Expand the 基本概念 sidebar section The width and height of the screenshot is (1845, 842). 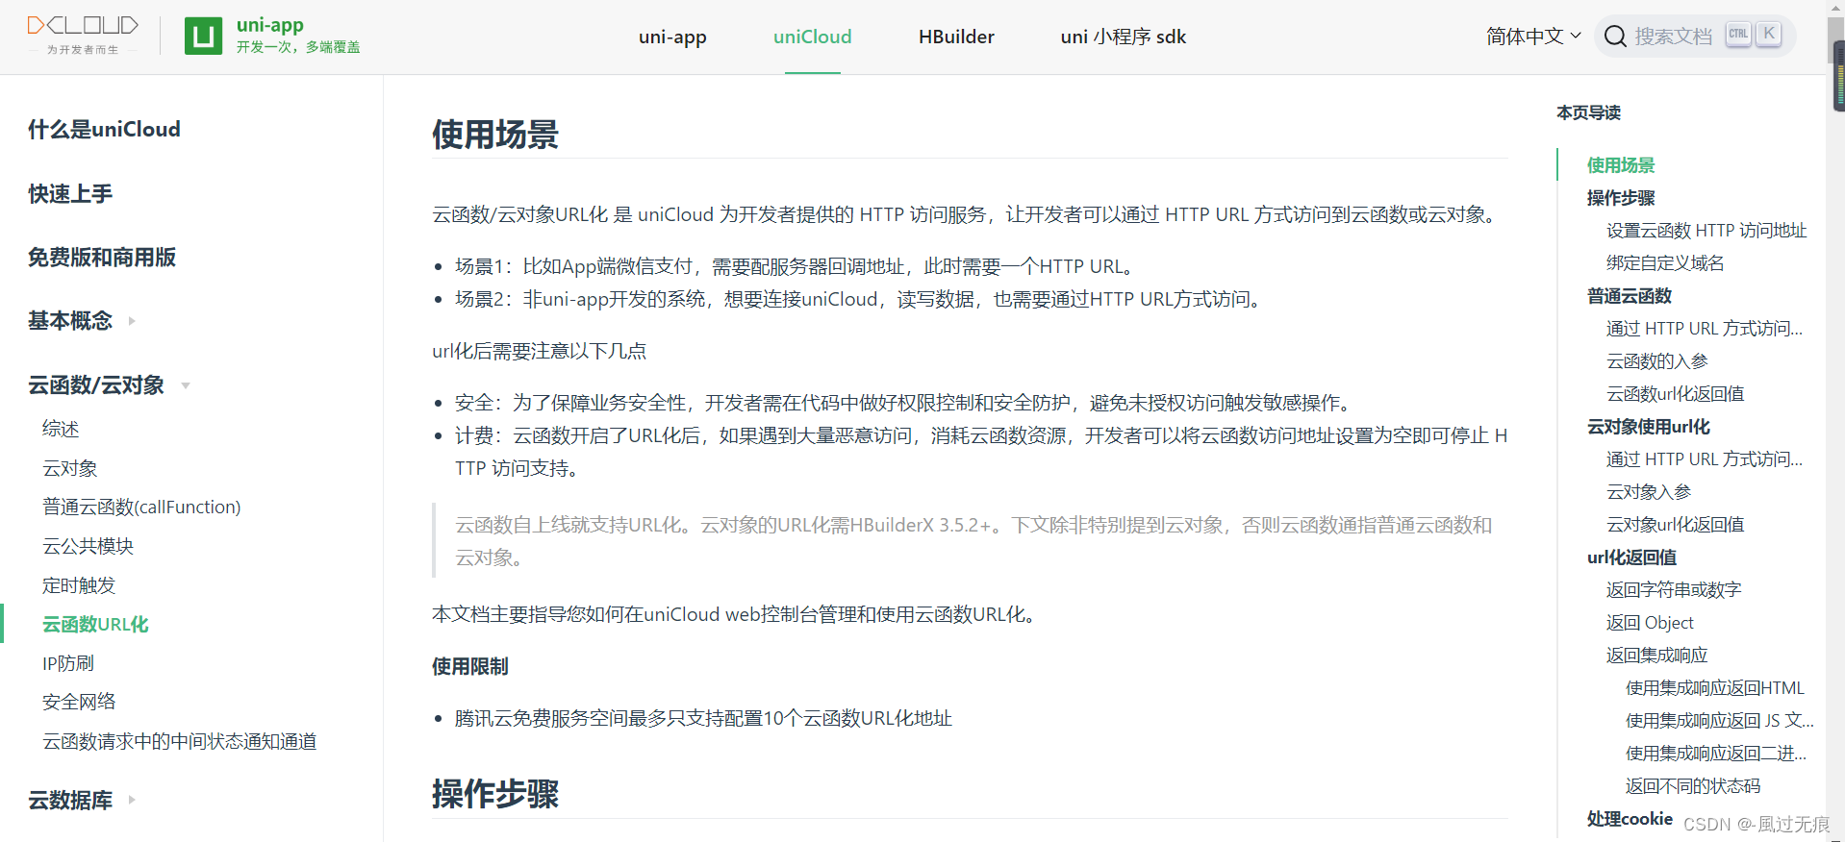click(82, 321)
